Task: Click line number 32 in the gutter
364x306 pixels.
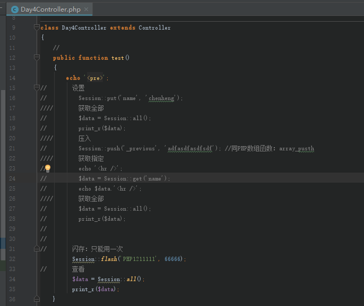Action: tap(12, 259)
